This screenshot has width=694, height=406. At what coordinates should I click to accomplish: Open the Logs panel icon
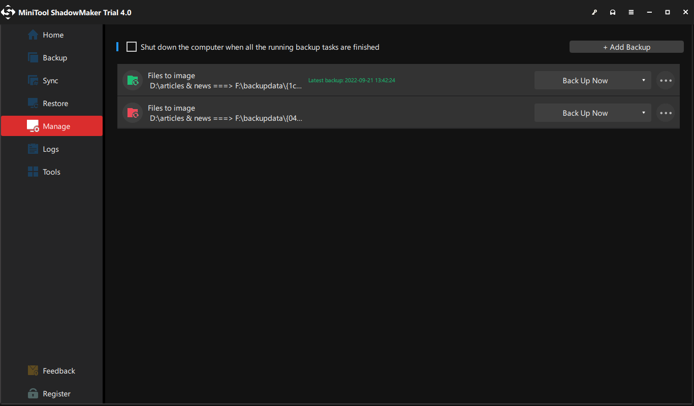[33, 149]
